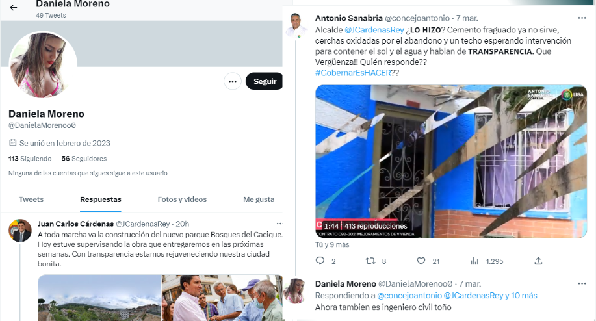
Task: Open more options on Antonio Sanabria's tweet
Action: (582, 18)
